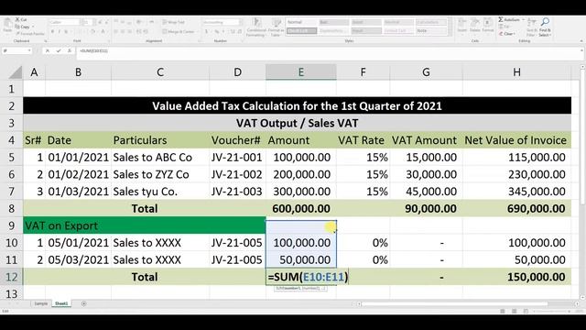Click the Select All corner triangle
Image resolution: width=586 pixels, height=330 pixels.
tap(16, 72)
